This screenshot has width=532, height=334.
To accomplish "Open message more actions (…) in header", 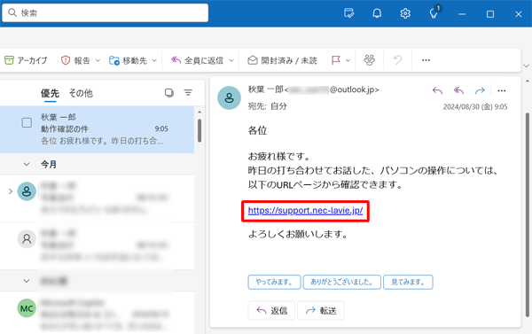I will pos(502,90).
